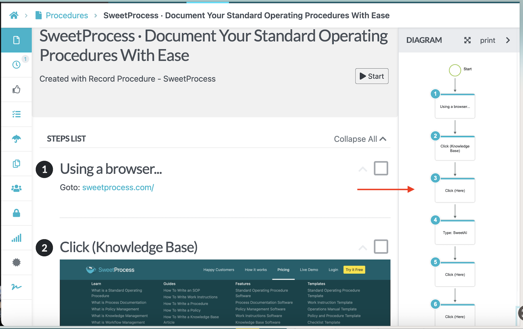This screenshot has height=329, width=523.
Task: Check the box for step 2
Action: pyautogui.click(x=381, y=247)
